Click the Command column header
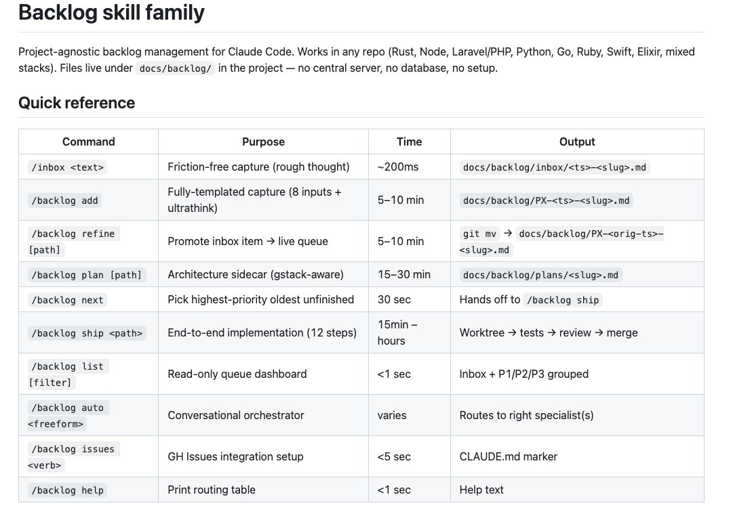This screenshot has height=520, width=731. [88, 142]
